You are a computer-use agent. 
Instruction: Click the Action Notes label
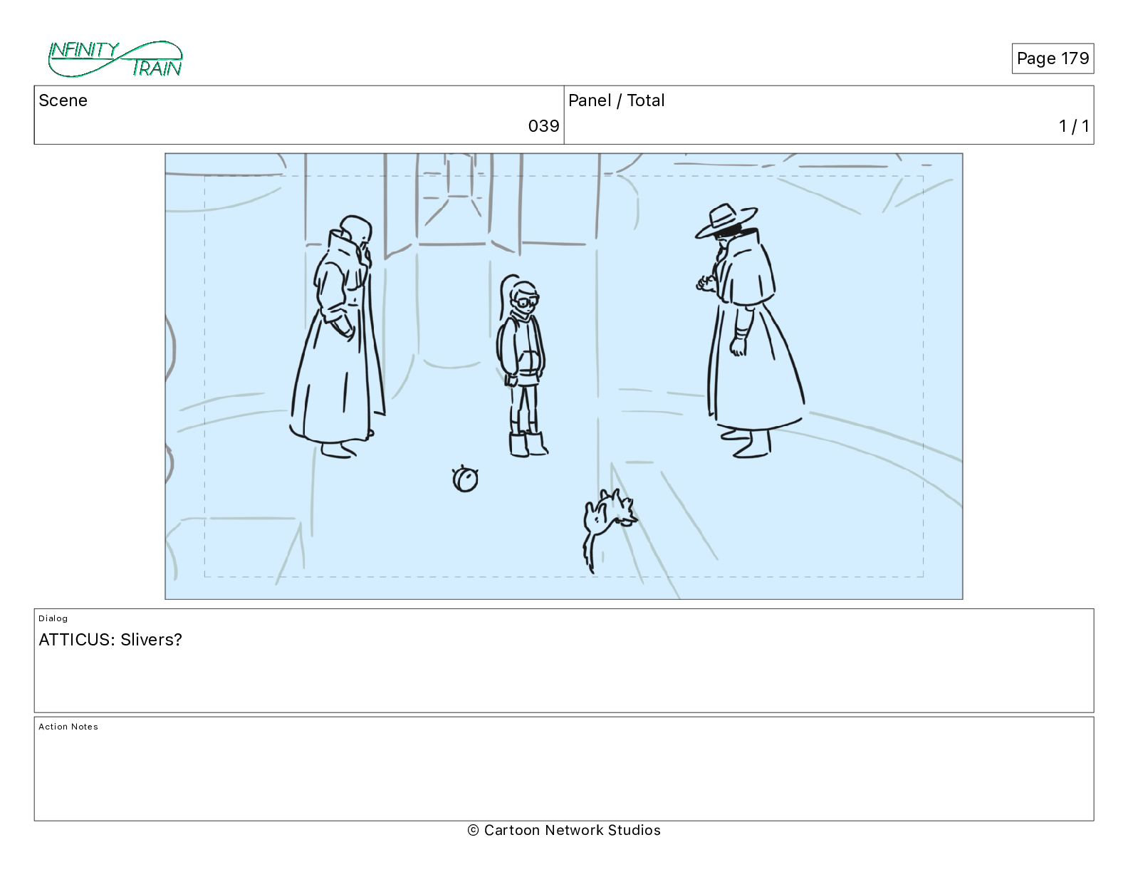tap(68, 727)
